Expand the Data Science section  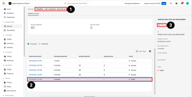tap(4, 95)
